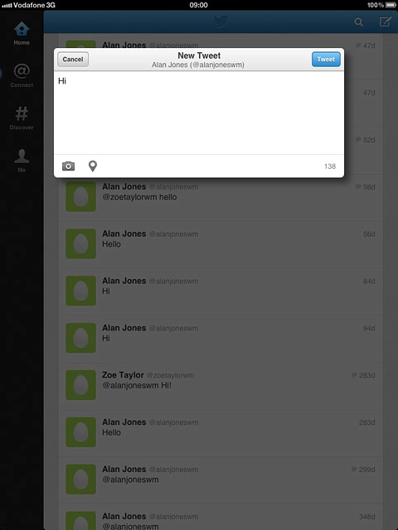Tap the New Tweet dialog title
Image resolution: width=398 pixels, height=530 pixels.
pyautogui.click(x=199, y=55)
